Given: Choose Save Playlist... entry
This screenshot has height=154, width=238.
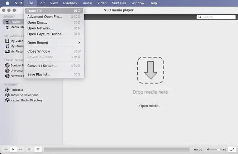Looking at the screenshot, I should [x=54, y=74].
